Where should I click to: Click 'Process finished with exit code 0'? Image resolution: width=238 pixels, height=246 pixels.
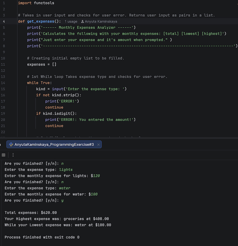click(42, 237)
